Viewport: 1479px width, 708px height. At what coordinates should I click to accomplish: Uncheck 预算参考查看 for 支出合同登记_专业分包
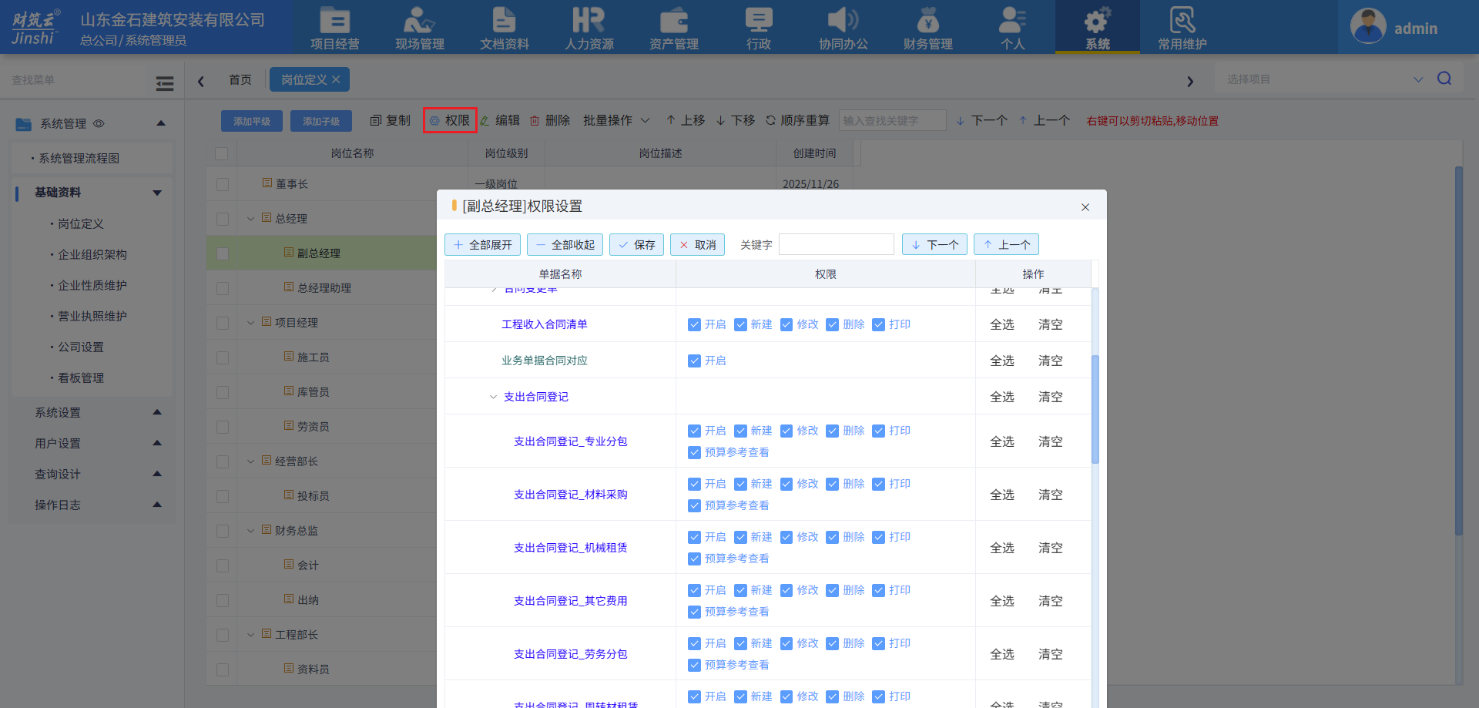tap(694, 452)
